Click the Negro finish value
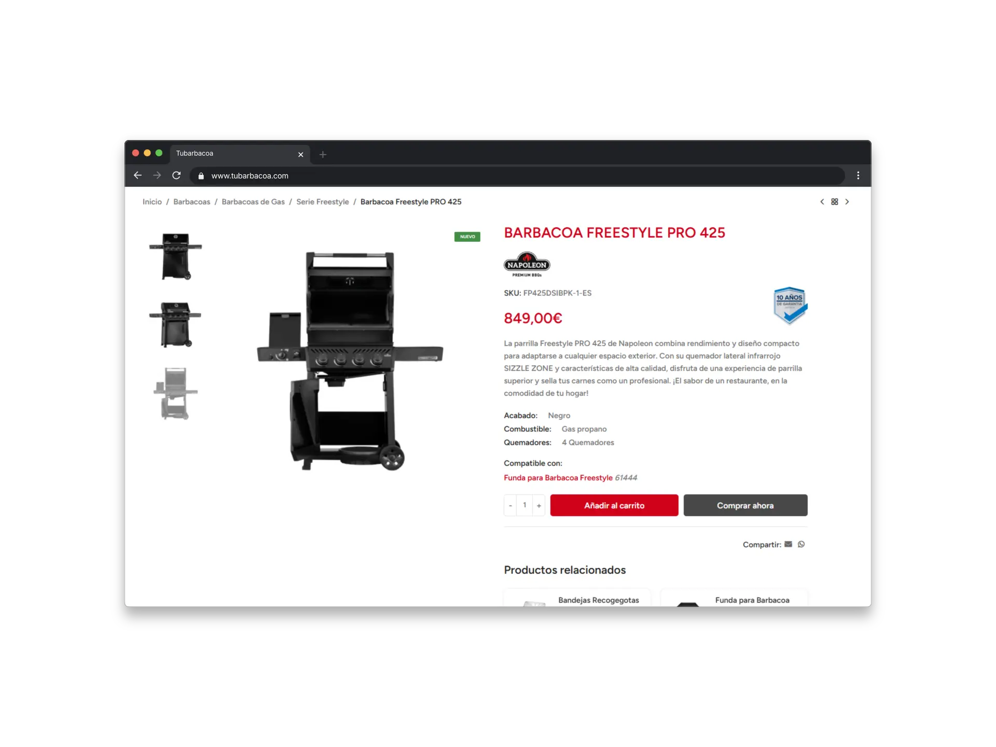The height and width of the screenshot is (747, 996). 559,416
